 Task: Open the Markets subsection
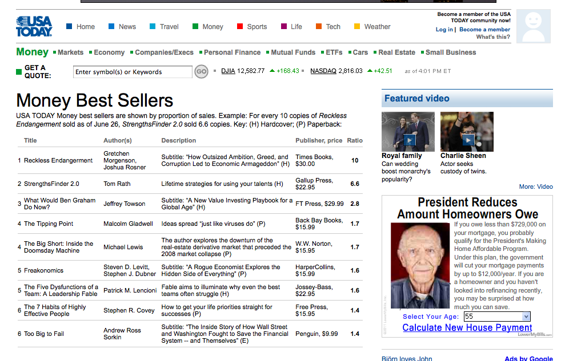click(x=71, y=52)
